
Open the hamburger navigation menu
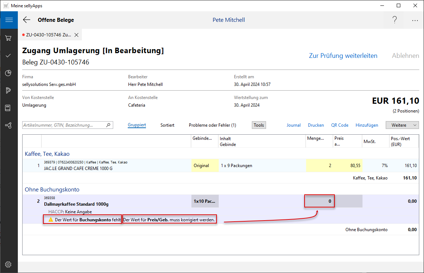click(9, 20)
